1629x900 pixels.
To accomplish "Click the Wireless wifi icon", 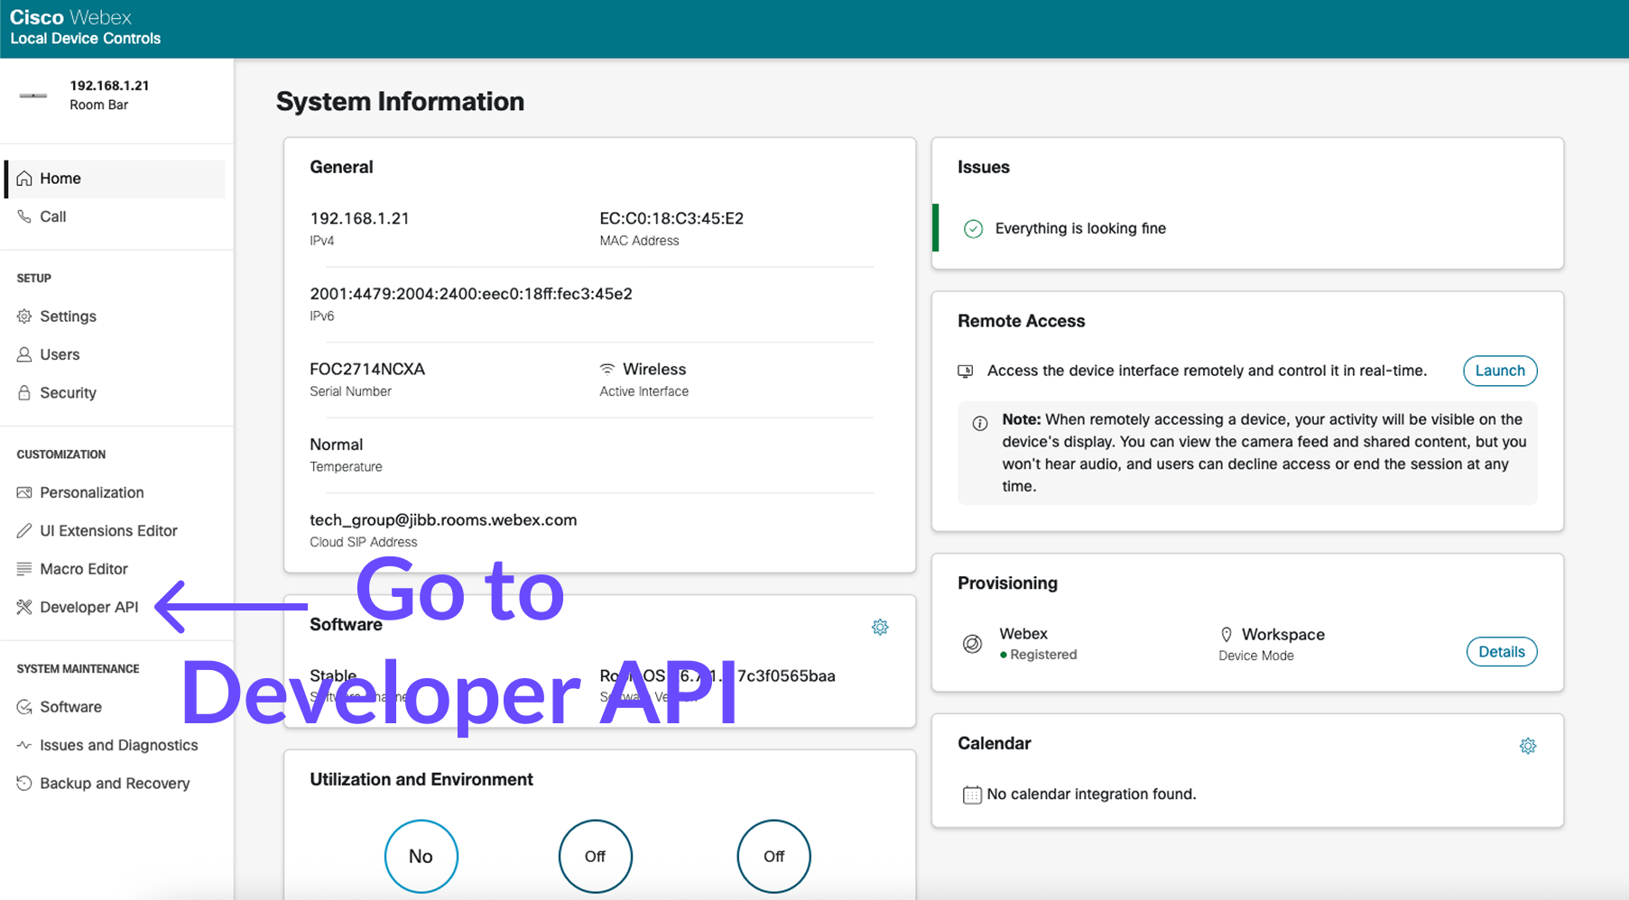I will pos(607,369).
